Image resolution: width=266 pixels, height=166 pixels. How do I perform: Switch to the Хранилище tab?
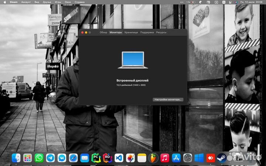[x=131, y=32]
